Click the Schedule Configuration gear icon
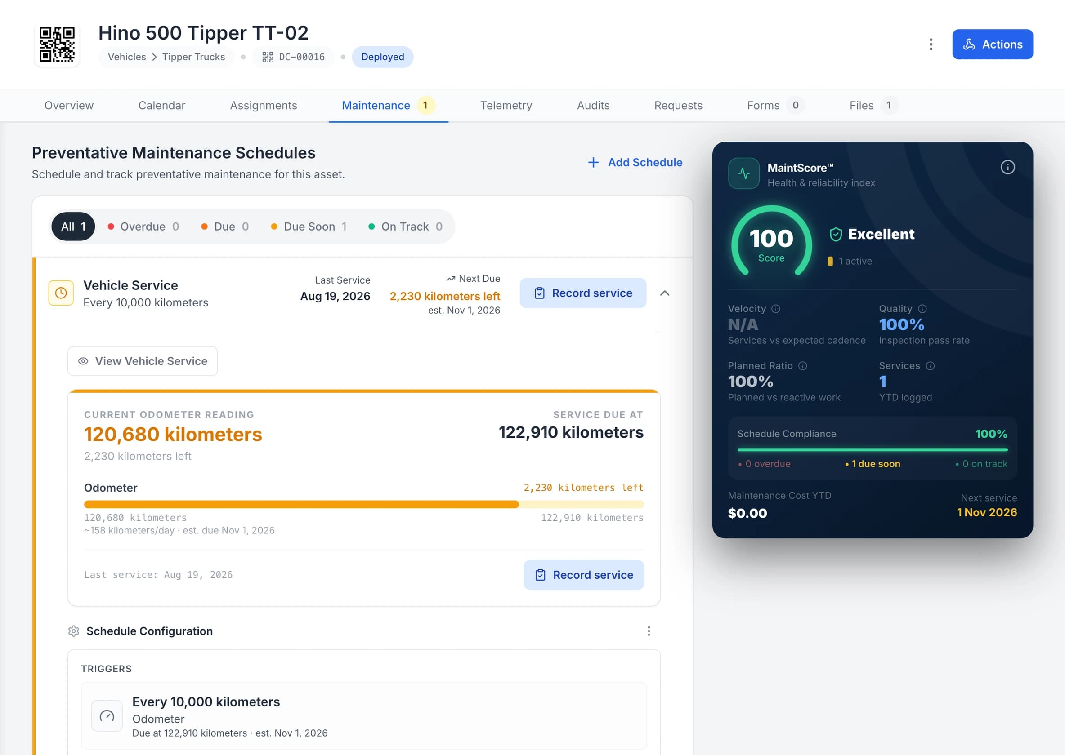This screenshot has height=755, width=1065. (x=73, y=631)
